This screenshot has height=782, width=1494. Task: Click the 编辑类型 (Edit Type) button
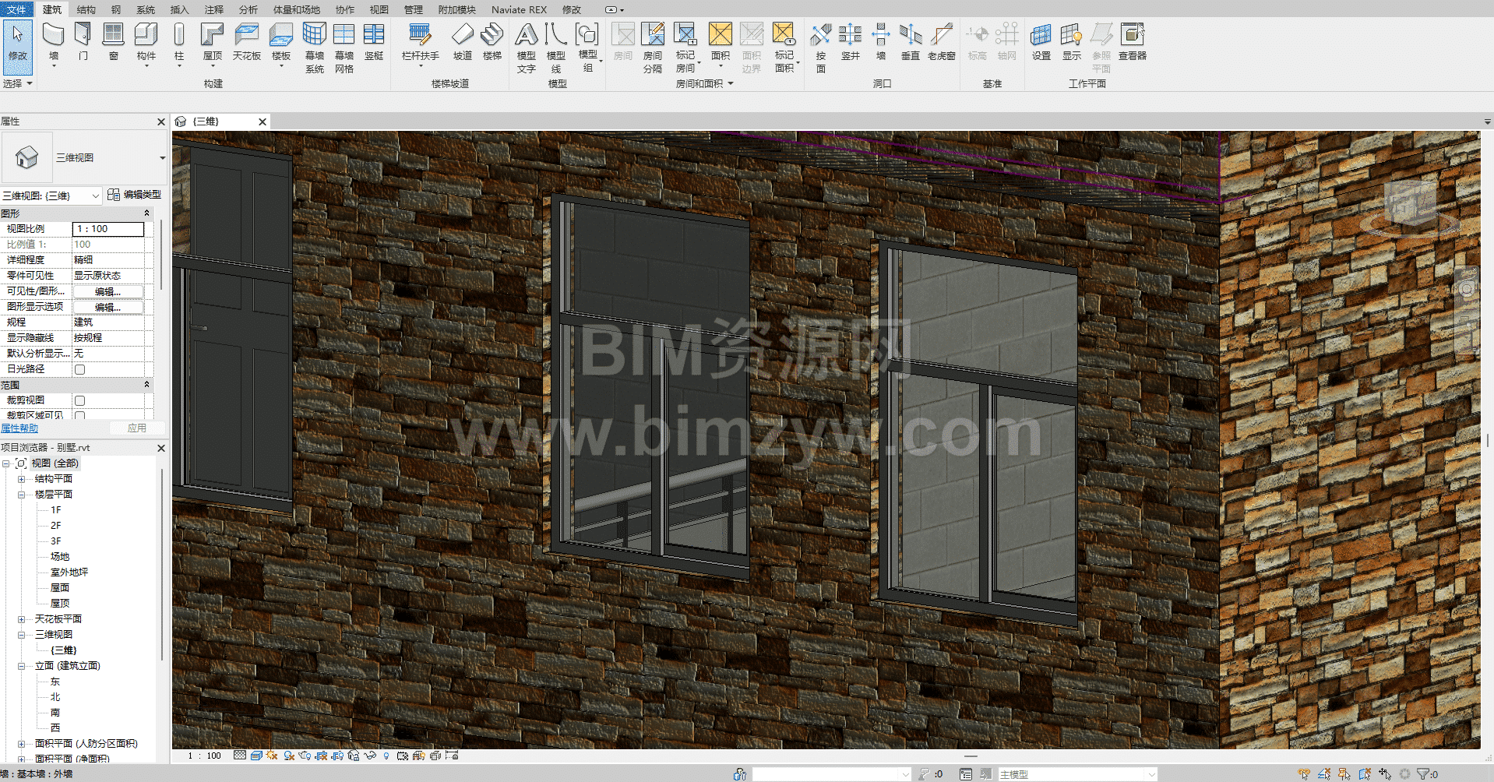pos(134,195)
